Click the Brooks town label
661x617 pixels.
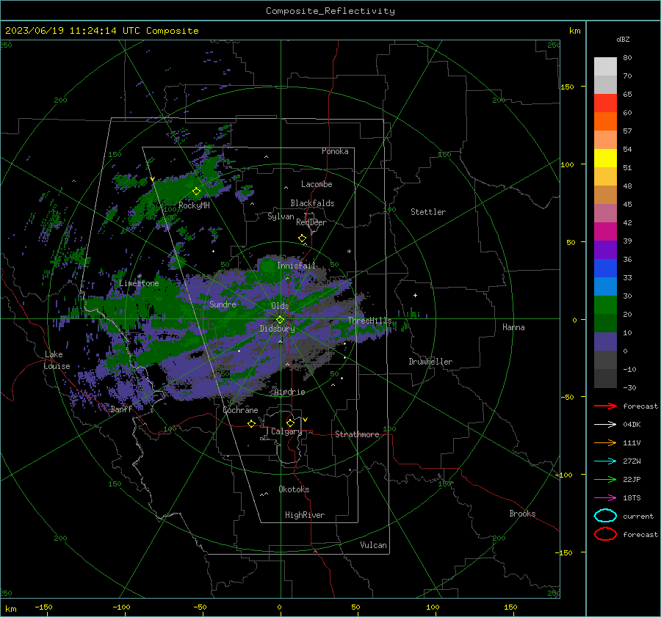(522, 514)
